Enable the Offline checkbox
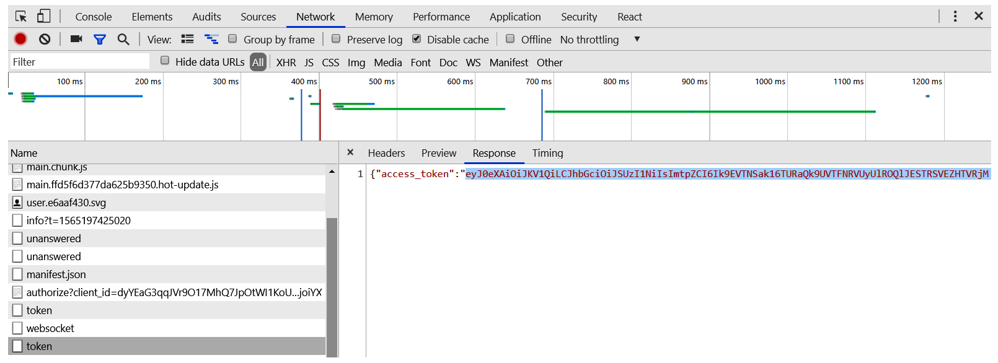The image size is (998, 363). 510,39
